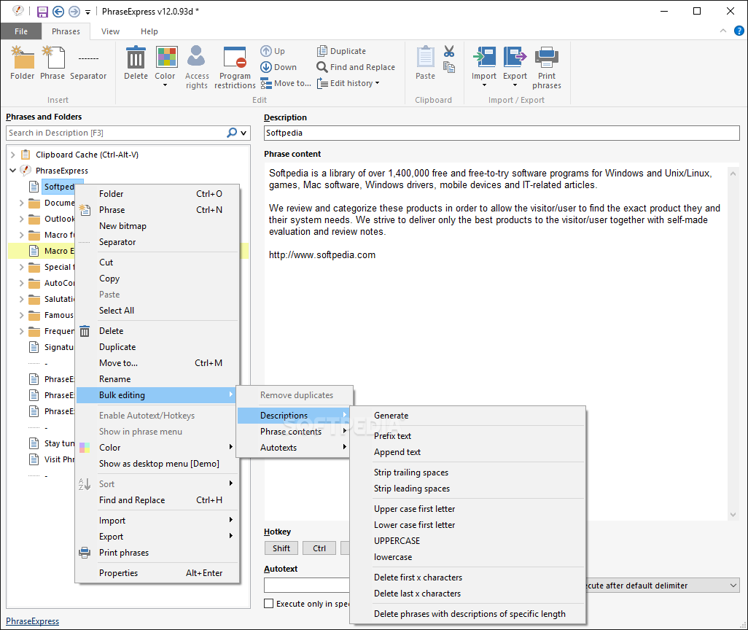Choose New bitmap from context menu

(x=157, y=226)
